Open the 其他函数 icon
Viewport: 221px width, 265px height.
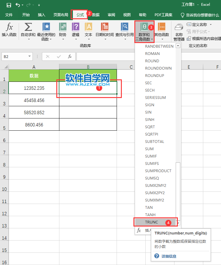click(162, 27)
